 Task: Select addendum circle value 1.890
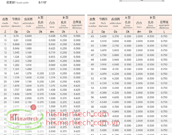click(28, 90)
